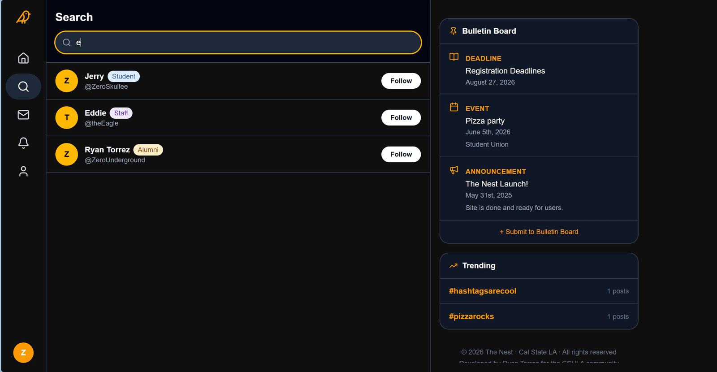Click 'Site is done and ready for users.'
This screenshot has width=717, height=372.
(514, 208)
